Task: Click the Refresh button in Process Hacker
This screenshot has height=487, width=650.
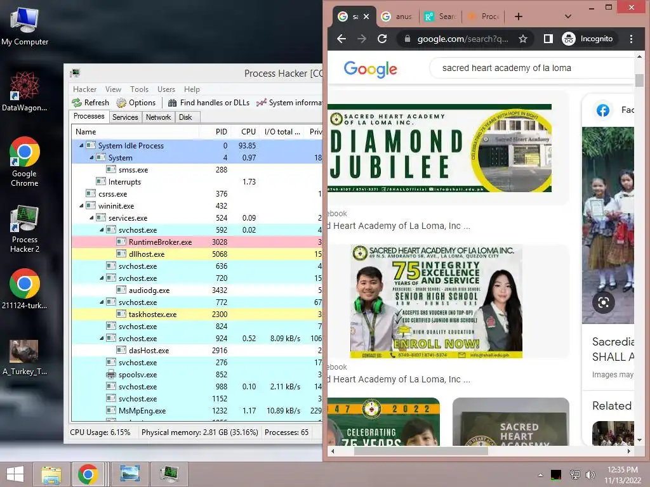Action: coord(90,103)
